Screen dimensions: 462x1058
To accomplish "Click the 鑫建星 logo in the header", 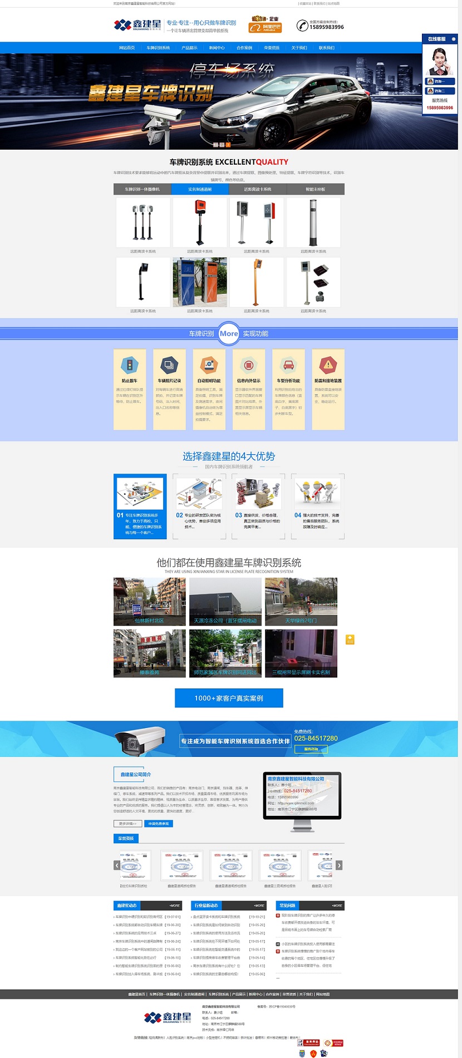I will [x=137, y=24].
